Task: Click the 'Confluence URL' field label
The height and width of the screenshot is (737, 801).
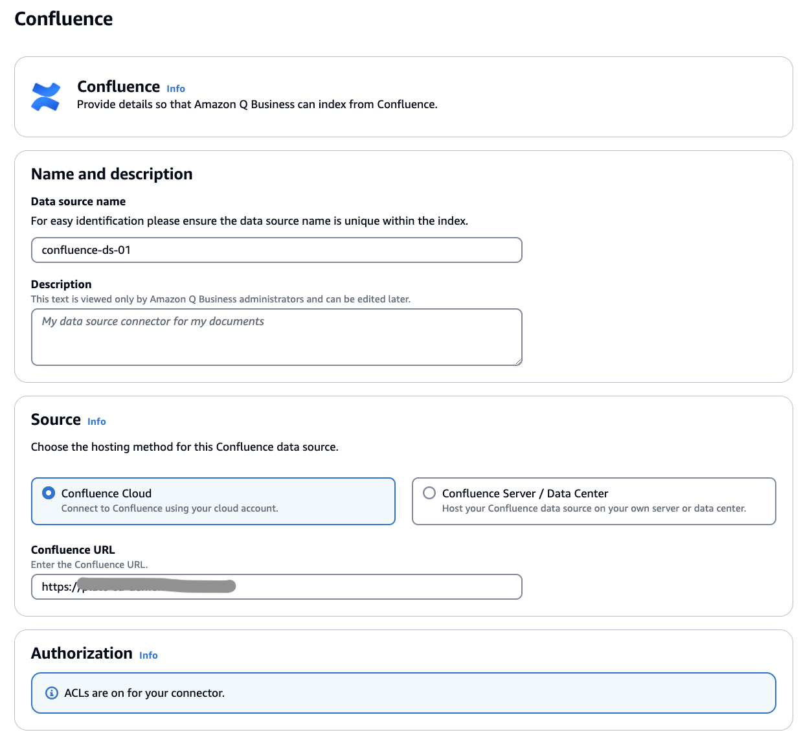Action: click(73, 550)
